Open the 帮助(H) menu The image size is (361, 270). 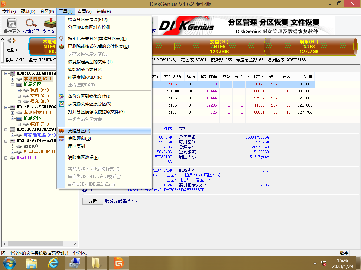(104, 12)
